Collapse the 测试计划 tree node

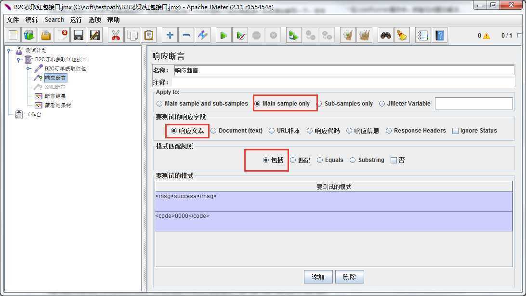click(x=9, y=51)
